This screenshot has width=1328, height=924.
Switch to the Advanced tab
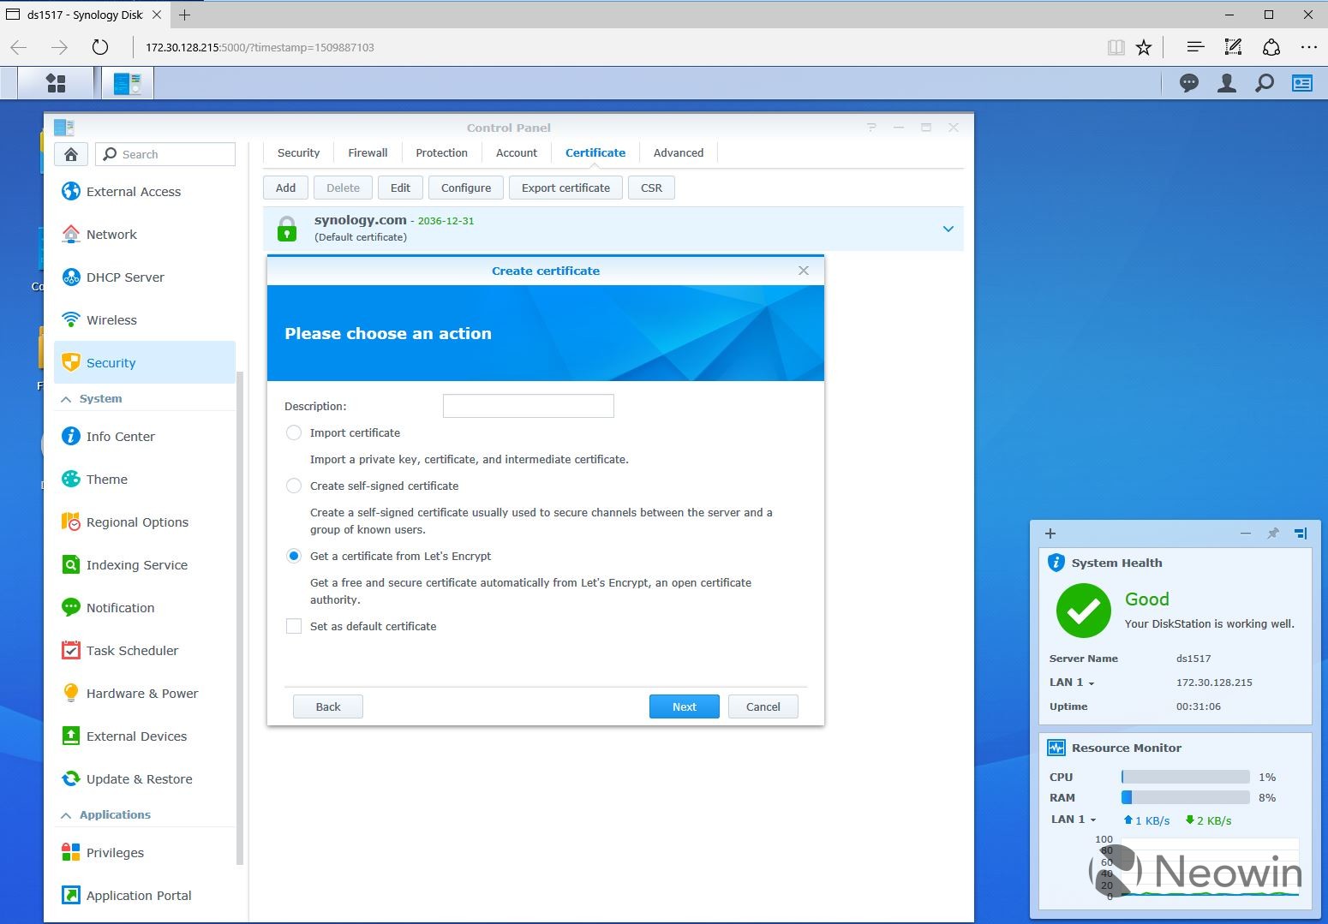pyautogui.click(x=679, y=152)
